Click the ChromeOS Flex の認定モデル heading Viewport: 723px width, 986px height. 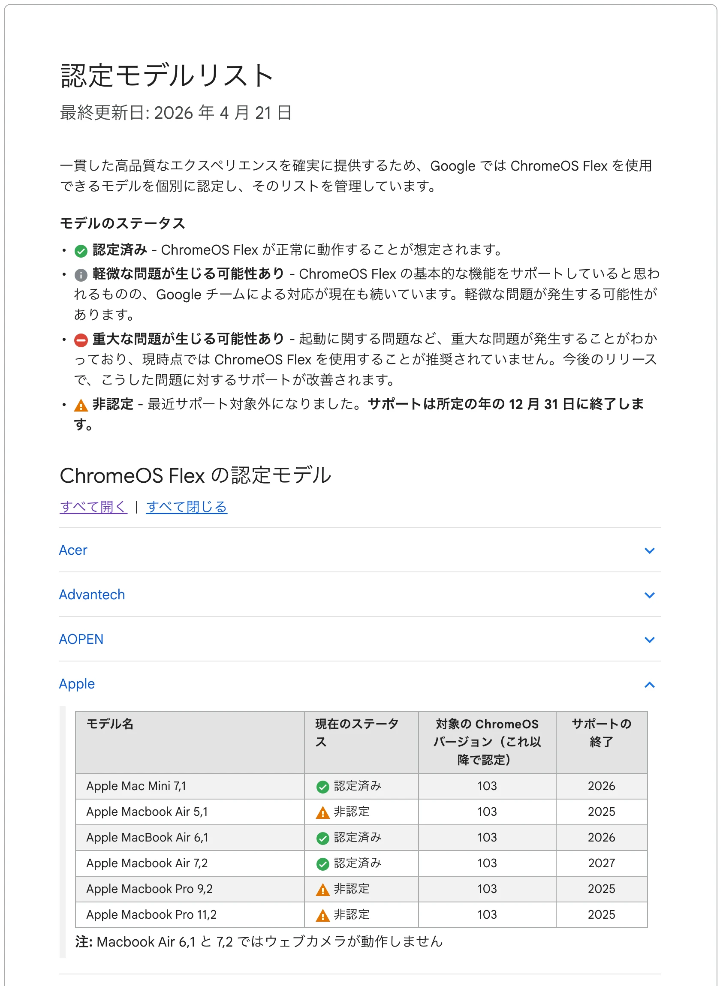[196, 476]
